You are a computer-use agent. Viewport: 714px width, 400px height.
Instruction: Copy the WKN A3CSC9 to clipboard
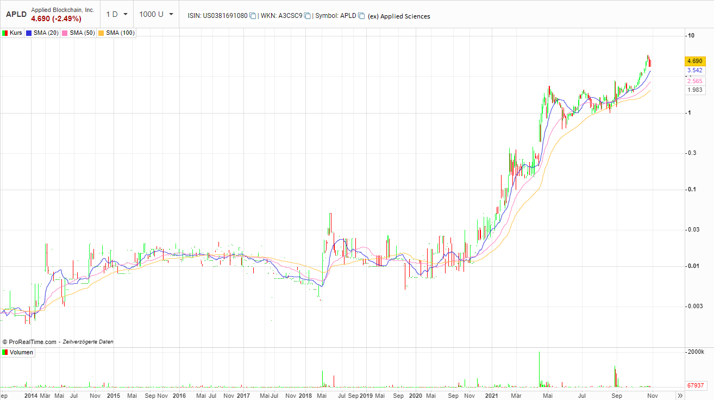tap(307, 16)
